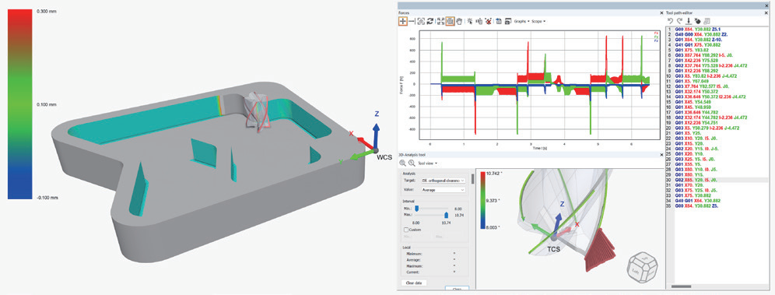Open the Value dropdown showing Average
The image size is (775, 295).
(x=443, y=190)
